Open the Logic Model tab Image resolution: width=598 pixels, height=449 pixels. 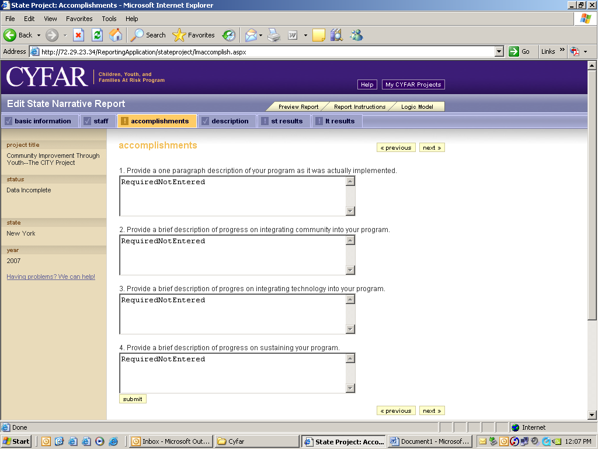[x=416, y=107]
